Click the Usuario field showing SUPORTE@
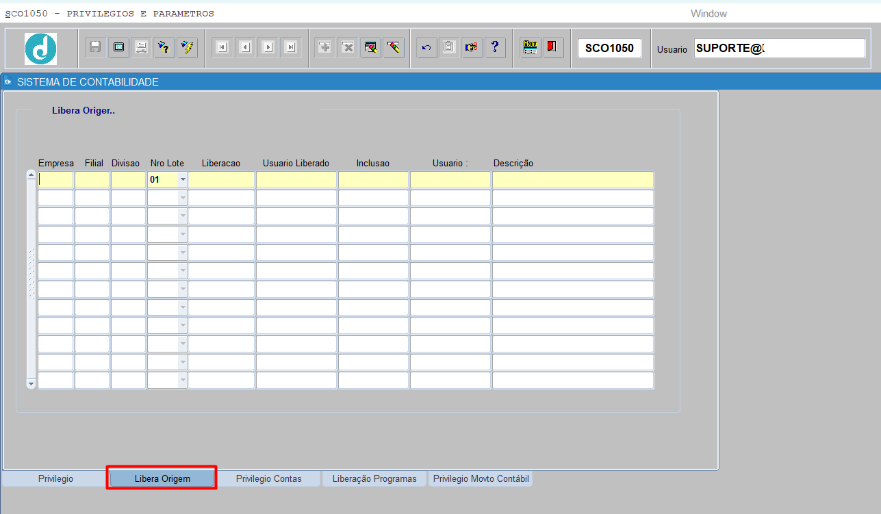 [780, 48]
